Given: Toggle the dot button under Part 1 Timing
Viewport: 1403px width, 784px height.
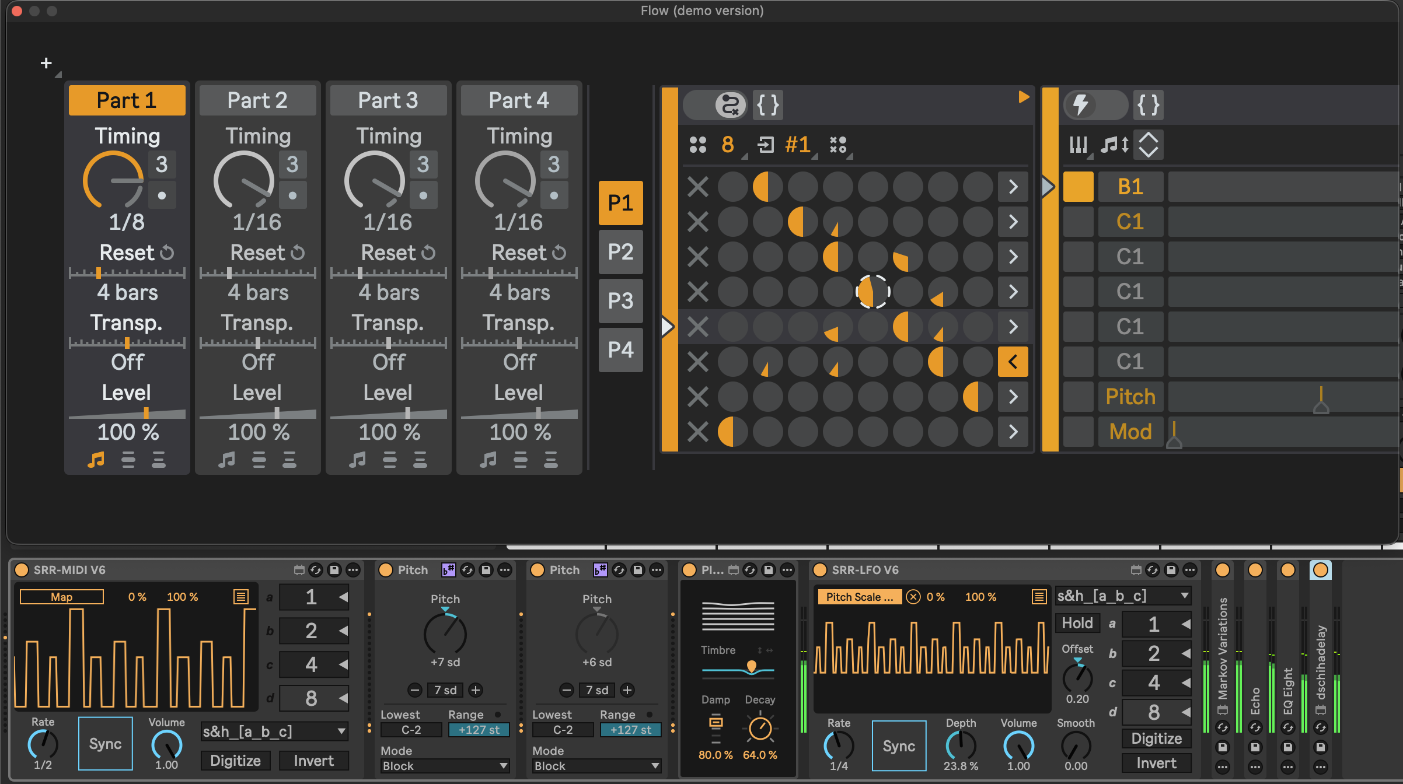Looking at the screenshot, I should tap(162, 195).
